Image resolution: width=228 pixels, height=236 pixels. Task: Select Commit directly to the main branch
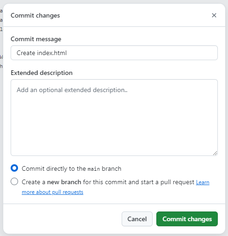coord(14,168)
